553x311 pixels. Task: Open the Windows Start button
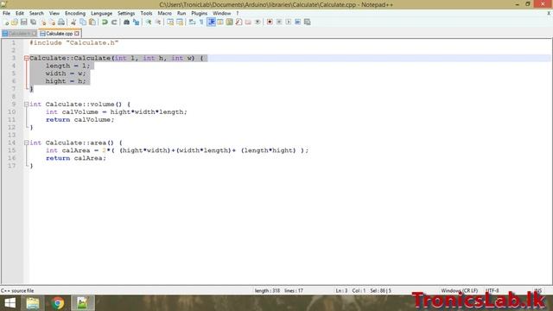tap(10, 303)
